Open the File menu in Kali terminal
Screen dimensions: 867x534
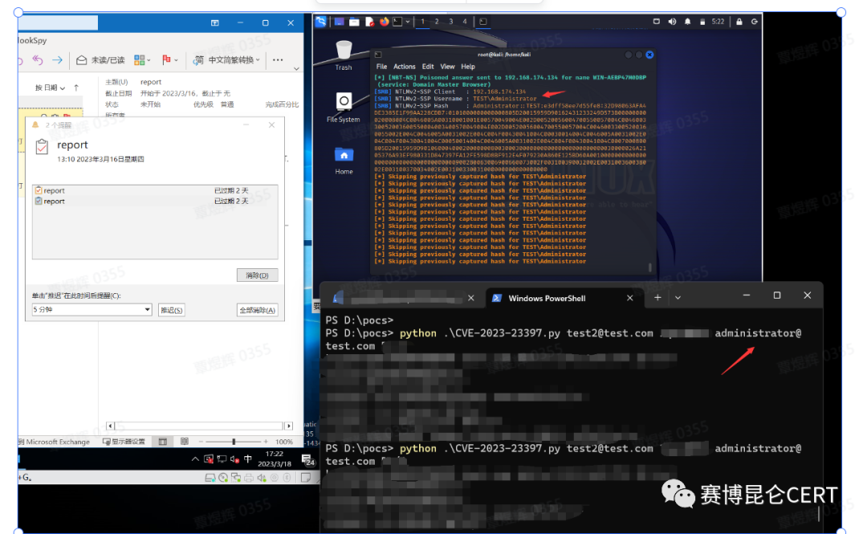pyautogui.click(x=381, y=67)
